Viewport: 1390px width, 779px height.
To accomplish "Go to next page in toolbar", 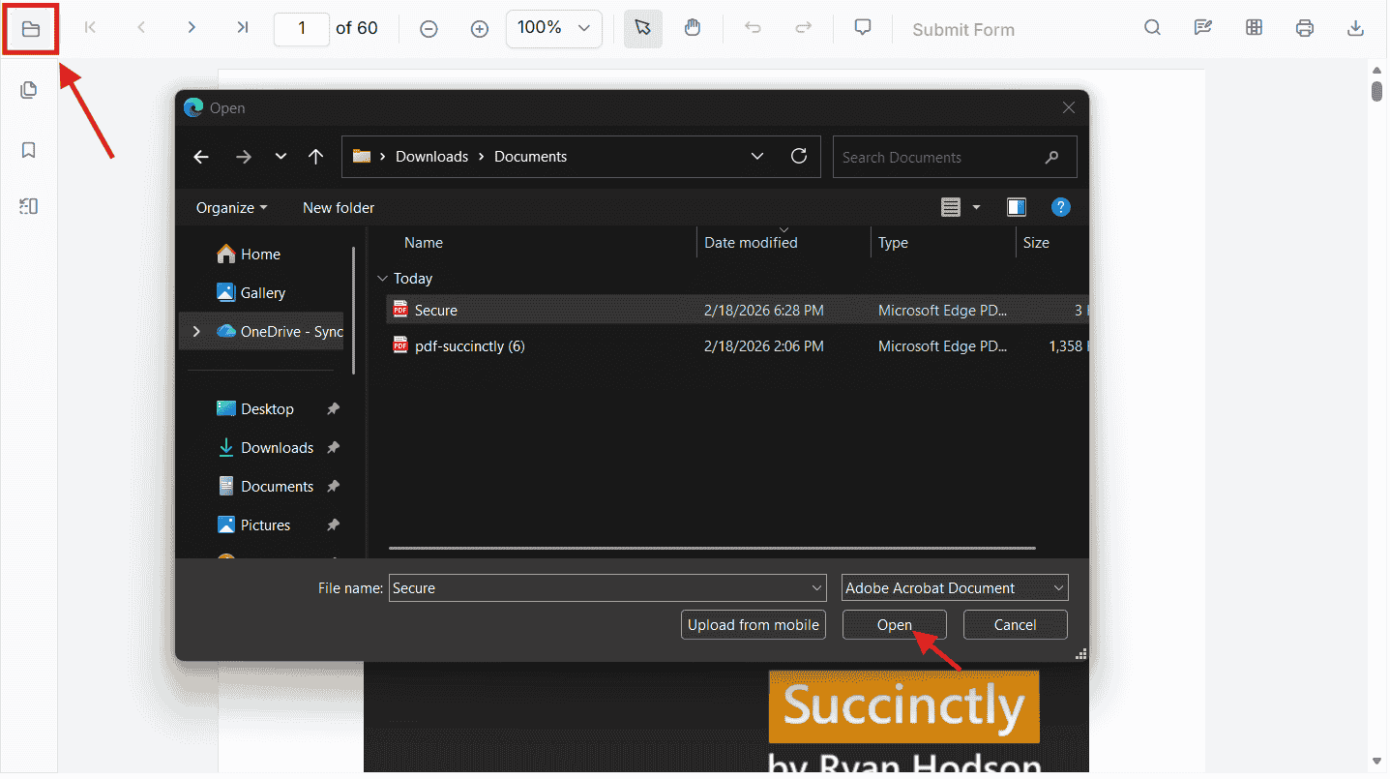I will tap(192, 28).
